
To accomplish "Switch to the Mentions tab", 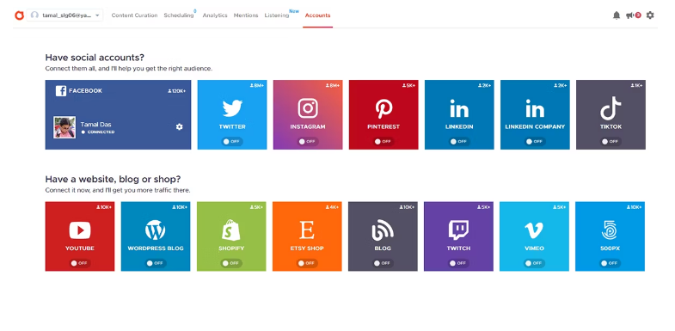I will tap(246, 15).
